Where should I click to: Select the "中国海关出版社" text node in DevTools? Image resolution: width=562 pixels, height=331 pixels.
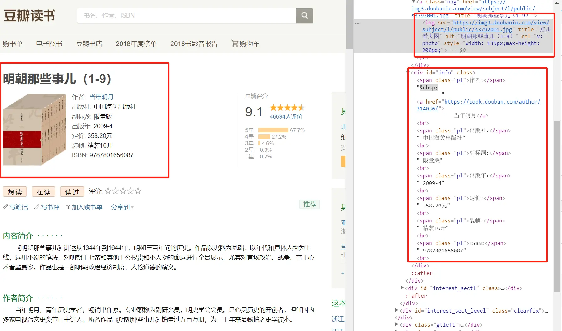[441, 138]
